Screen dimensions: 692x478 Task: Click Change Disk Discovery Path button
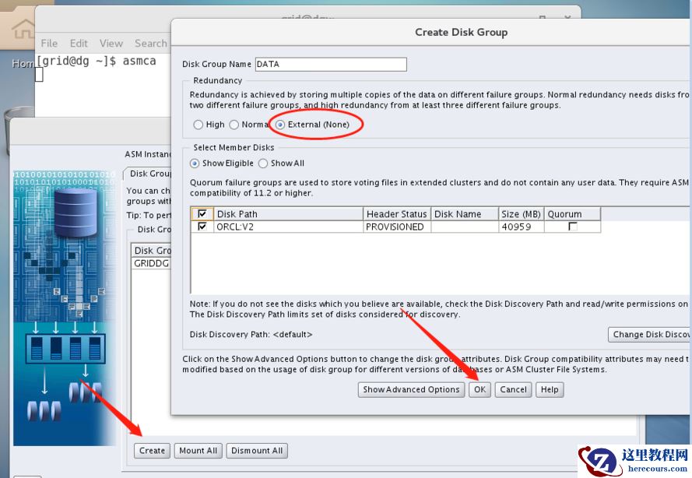pos(650,334)
